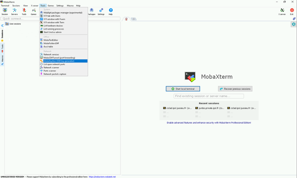This screenshot has width=297, height=178.
Task: Open the Macros menu
Action: [70, 6]
